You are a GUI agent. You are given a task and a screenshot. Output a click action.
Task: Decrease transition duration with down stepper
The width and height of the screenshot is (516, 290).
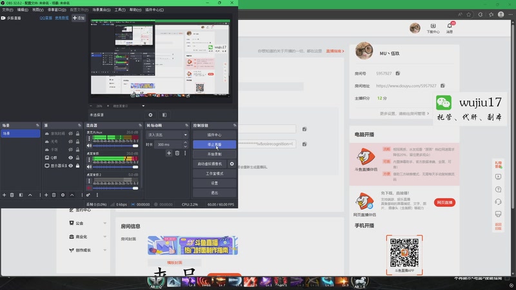(x=185, y=146)
